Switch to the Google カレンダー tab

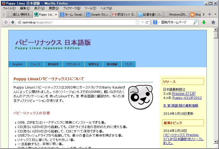tap(98, 15)
